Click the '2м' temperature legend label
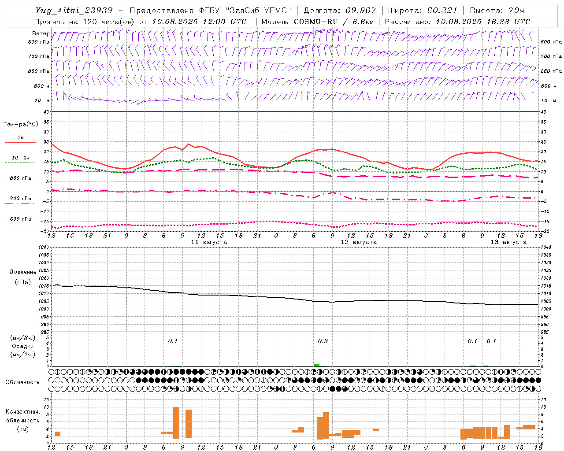The image size is (564, 451). [x=21, y=138]
